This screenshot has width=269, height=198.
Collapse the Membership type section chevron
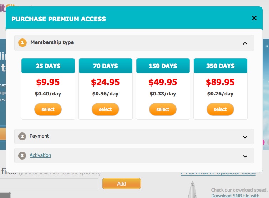(245, 43)
